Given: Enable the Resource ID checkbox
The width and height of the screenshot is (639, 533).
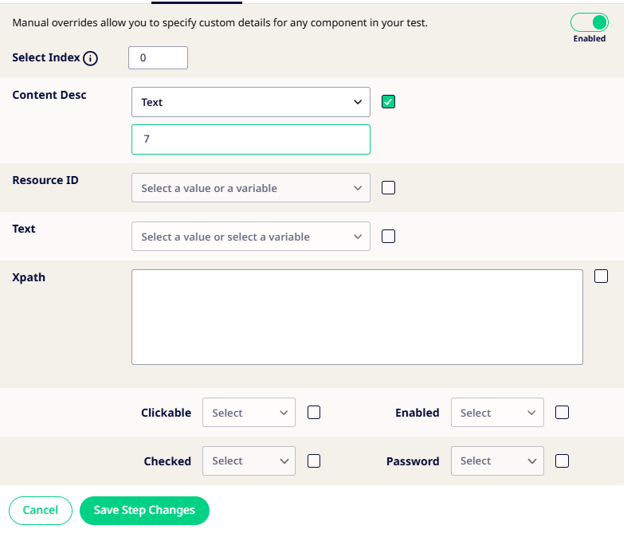Looking at the screenshot, I should (389, 188).
